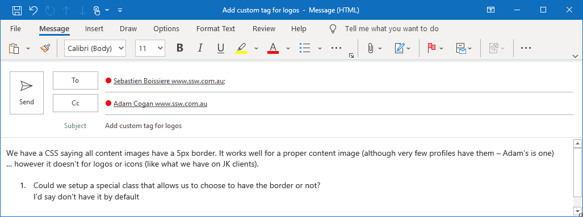Click the Paste clipboard icon
This screenshot has width=583, height=217.
pyautogui.click(x=14, y=48)
